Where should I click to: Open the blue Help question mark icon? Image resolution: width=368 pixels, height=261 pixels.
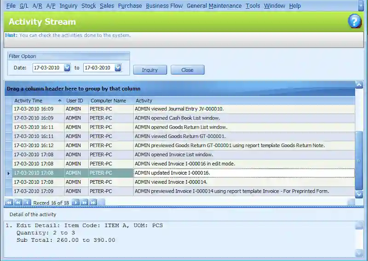pos(354,21)
